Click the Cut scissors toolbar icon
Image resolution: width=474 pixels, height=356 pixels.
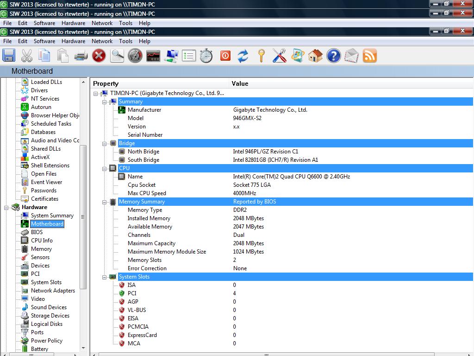coord(26,56)
